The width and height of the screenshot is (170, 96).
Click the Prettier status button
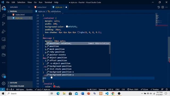tap(155, 90)
